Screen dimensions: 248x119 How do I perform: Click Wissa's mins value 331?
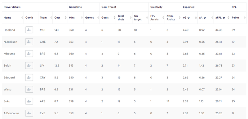[71, 89]
